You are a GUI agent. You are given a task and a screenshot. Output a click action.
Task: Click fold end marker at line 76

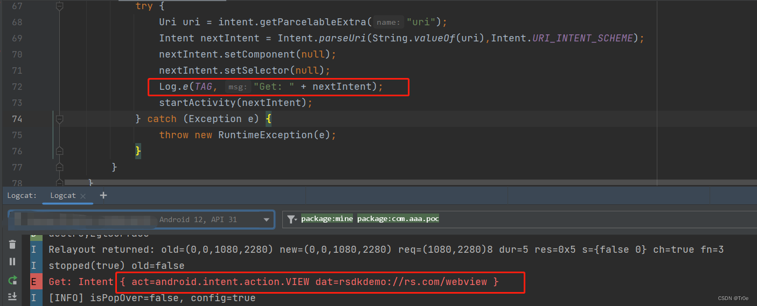tap(60, 151)
